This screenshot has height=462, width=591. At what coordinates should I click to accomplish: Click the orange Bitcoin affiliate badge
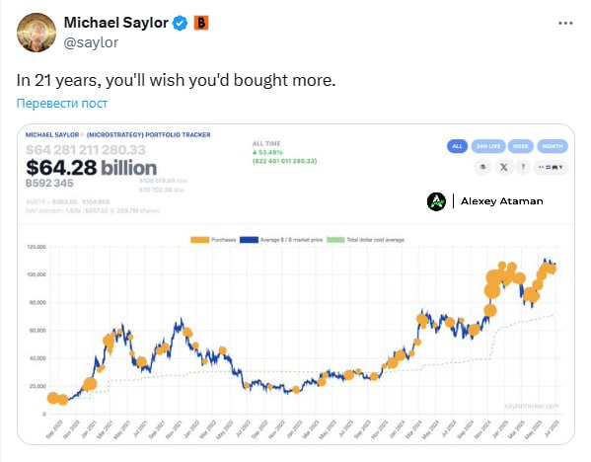(x=201, y=23)
